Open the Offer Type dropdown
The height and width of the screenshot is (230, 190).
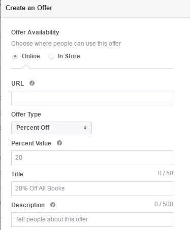(51, 128)
